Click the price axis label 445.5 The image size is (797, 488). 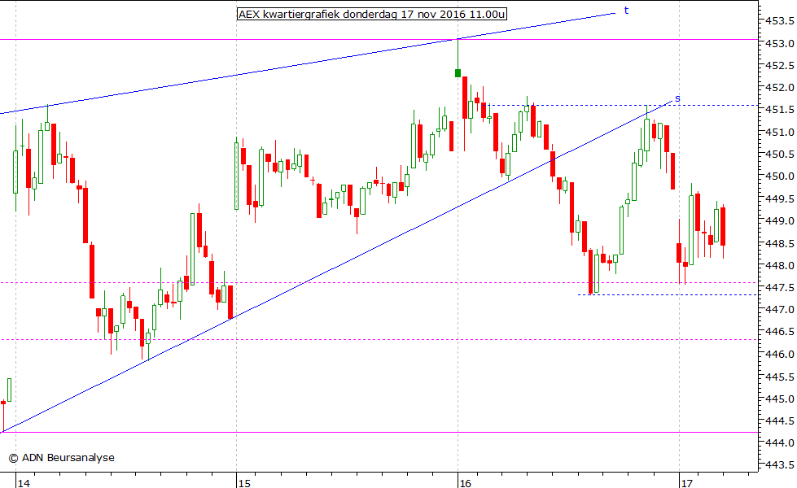coord(780,377)
